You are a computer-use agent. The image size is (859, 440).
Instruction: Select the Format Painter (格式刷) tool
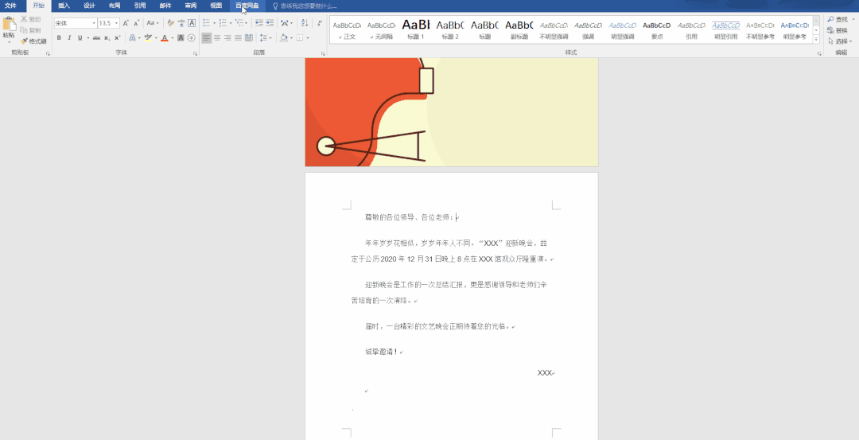(33, 41)
